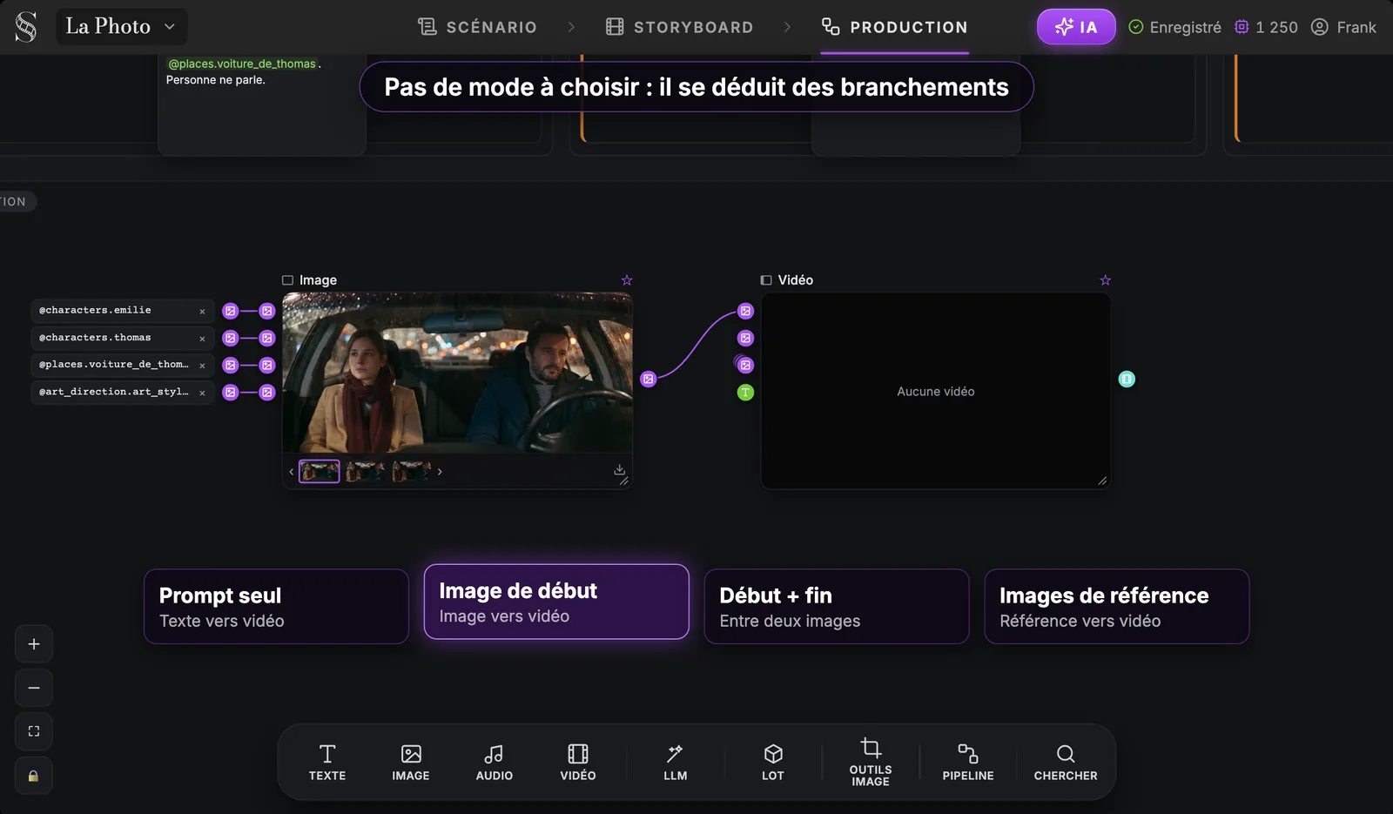Add a Texte node from the toolbar

pyautogui.click(x=327, y=763)
